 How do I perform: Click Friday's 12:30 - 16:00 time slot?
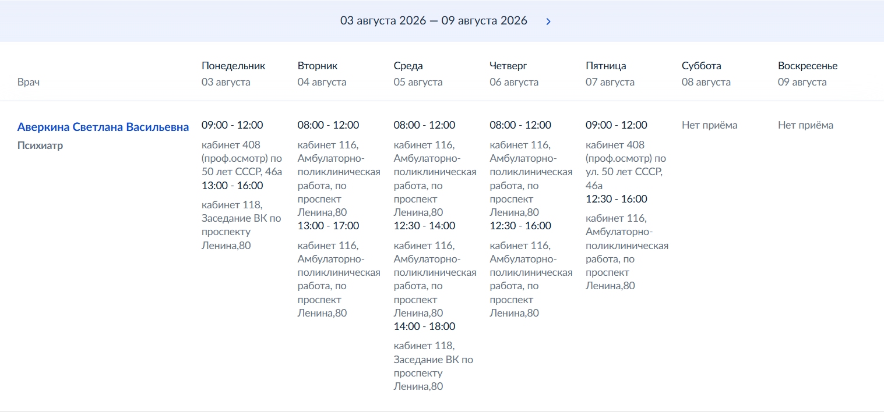(x=617, y=198)
